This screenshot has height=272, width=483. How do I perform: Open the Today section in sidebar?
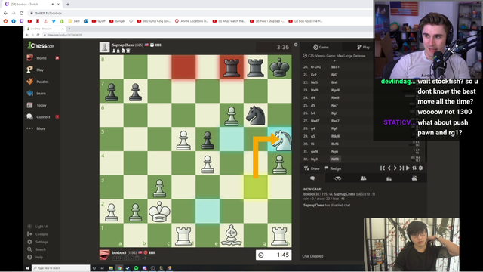tap(42, 105)
